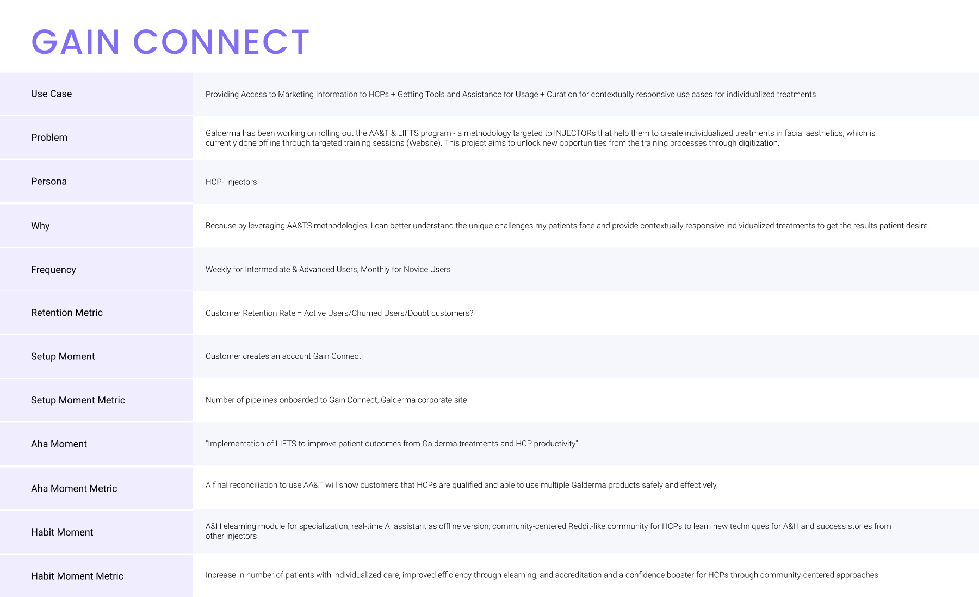Click the Why row label
This screenshot has height=597, width=979.
(40, 226)
